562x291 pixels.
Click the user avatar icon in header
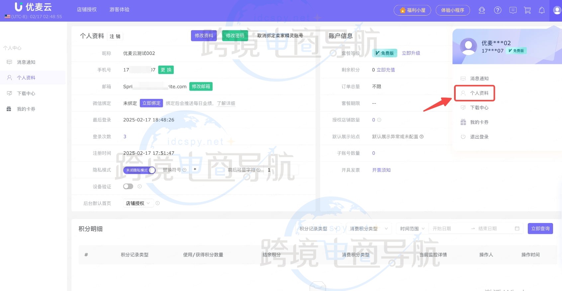point(557,10)
